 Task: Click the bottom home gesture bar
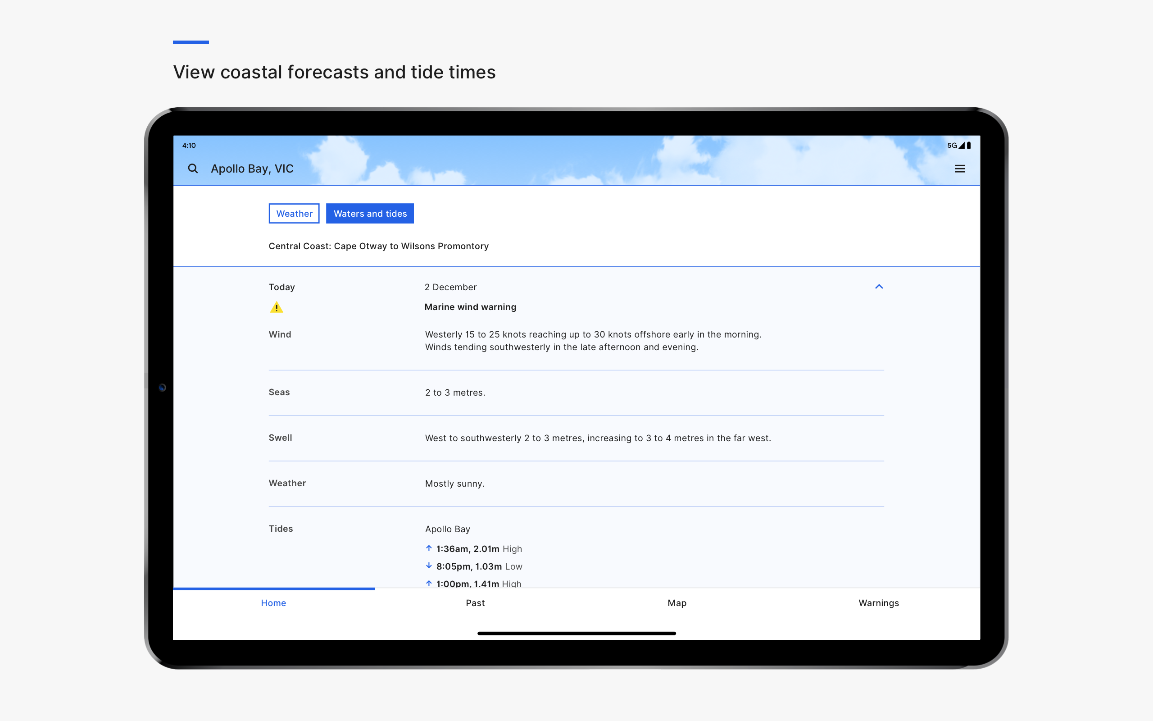pos(576,633)
